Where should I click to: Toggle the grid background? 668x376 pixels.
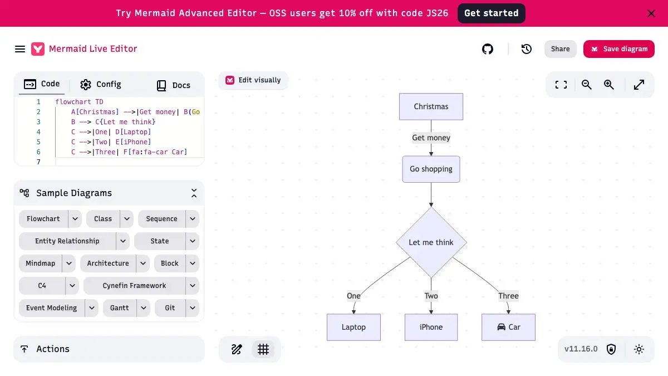click(x=263, y=349)
